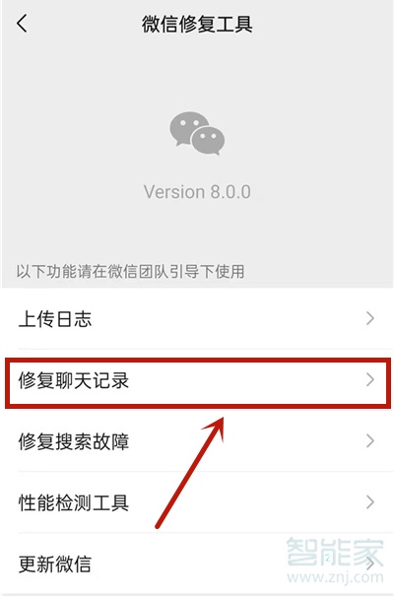This screenshot has width=394, height=596.
Task: Click chevron beside 上传日志
Action: (x=370, y=318)
